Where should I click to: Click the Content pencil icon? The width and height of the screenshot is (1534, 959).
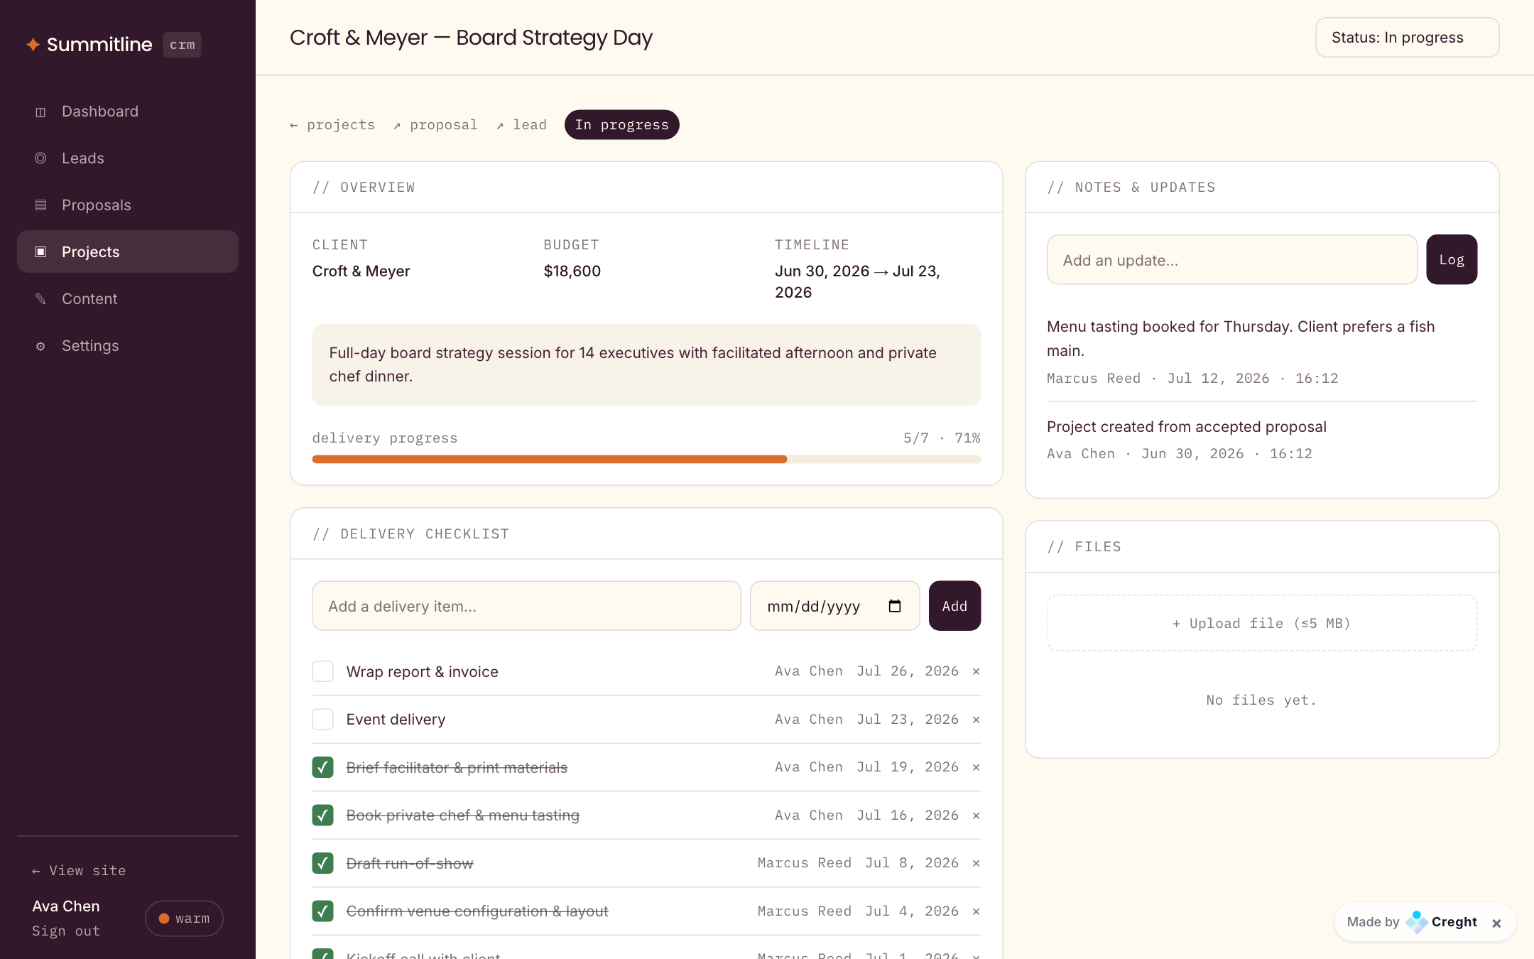coord(40,298)
